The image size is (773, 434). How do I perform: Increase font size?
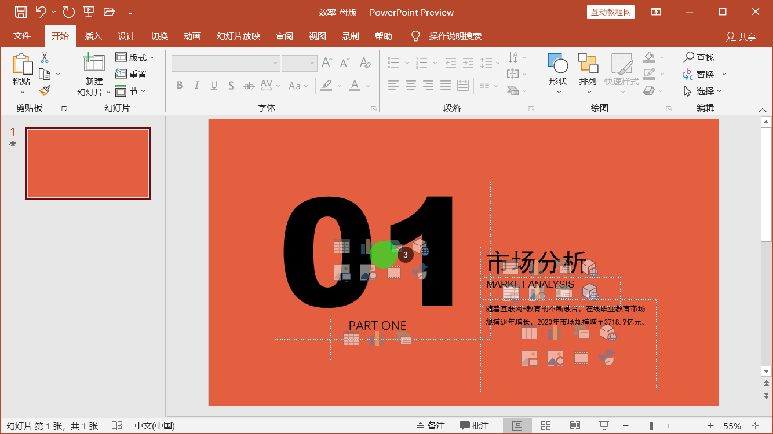[x=327, y=62]
